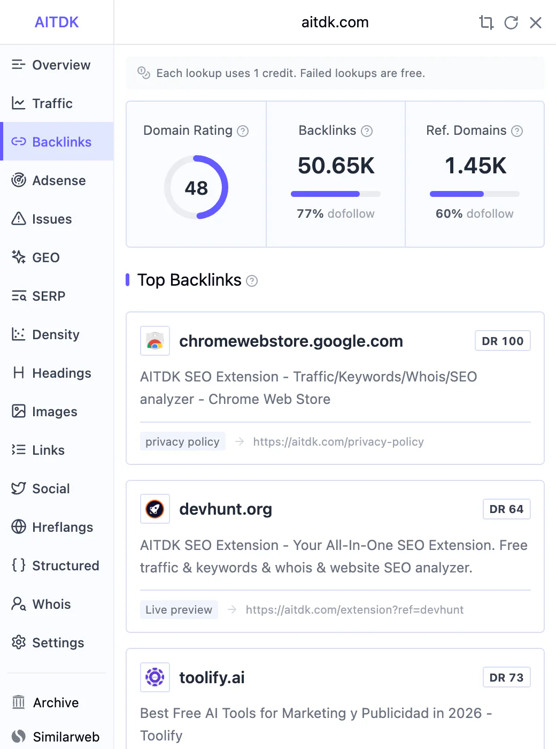
Task: Click the "privacy policy" anchor tag
Action: (182, 441)
